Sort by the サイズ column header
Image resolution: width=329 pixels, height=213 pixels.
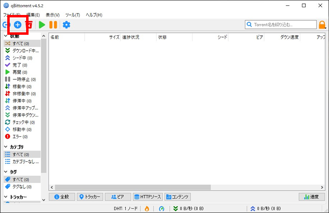pos(103,37)
